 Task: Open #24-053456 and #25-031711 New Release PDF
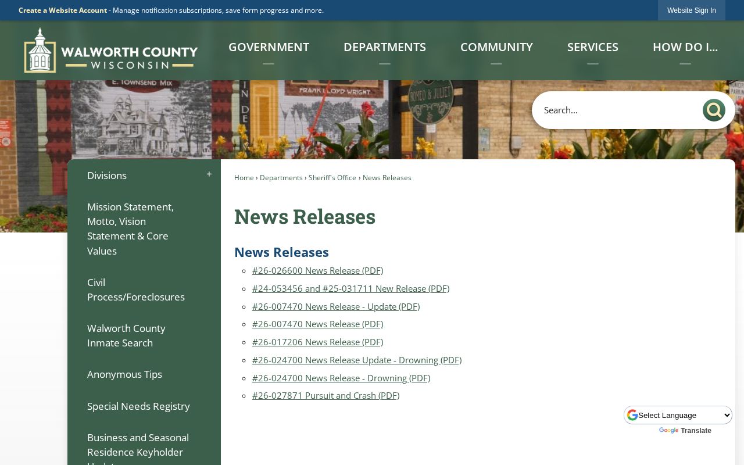350,288
